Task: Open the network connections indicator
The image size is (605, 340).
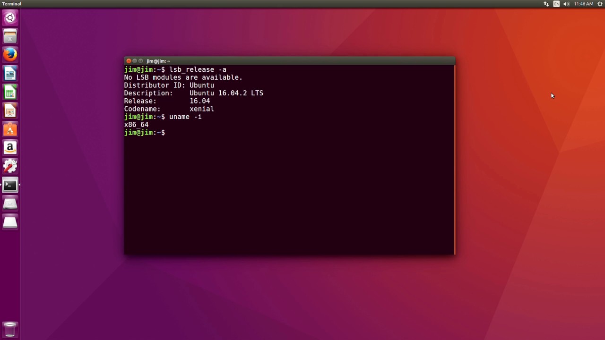Action: [546, 4]
